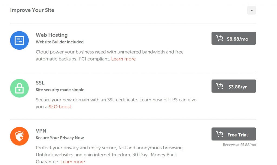Collapse the Improve Your Site section
This screenshot has width=277, height=165.
pyautogui.click(x=252, y=10)
